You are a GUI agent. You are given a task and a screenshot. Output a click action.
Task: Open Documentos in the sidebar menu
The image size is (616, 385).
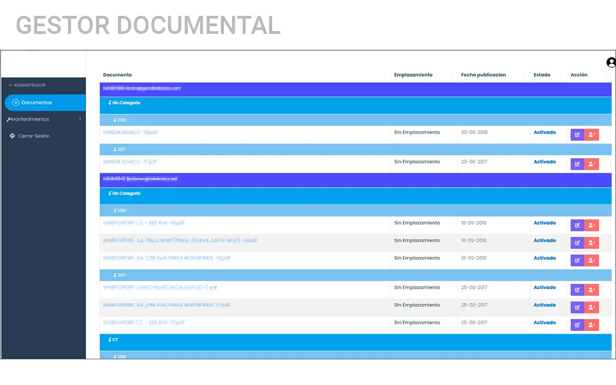[45, 102]
